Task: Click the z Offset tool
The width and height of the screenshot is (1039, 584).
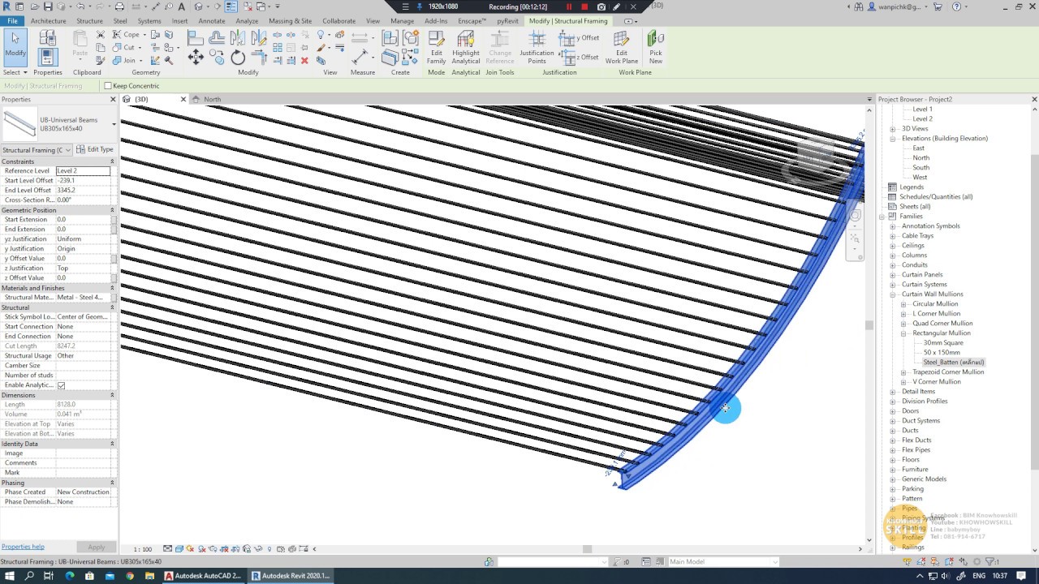Action: pos(579,57)
